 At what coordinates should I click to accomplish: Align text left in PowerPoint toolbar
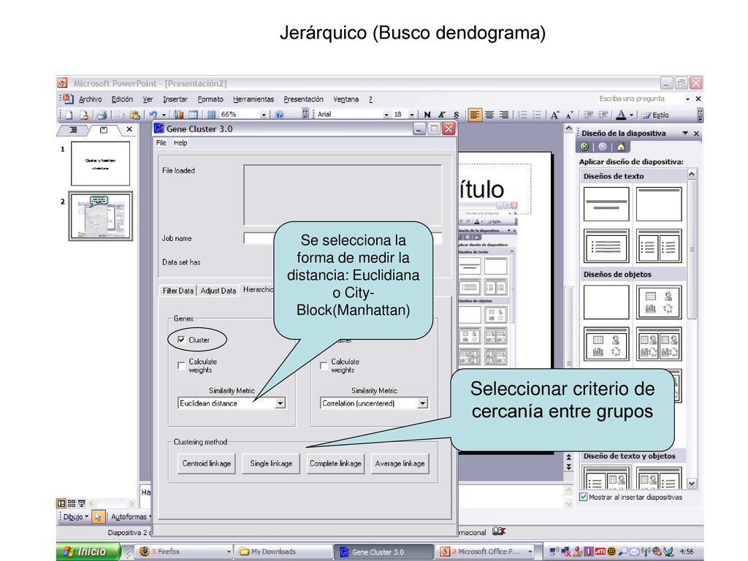(x=474, y=115)
